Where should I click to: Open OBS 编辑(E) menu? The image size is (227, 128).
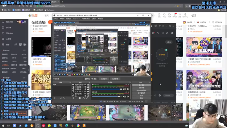click(62, 19)
